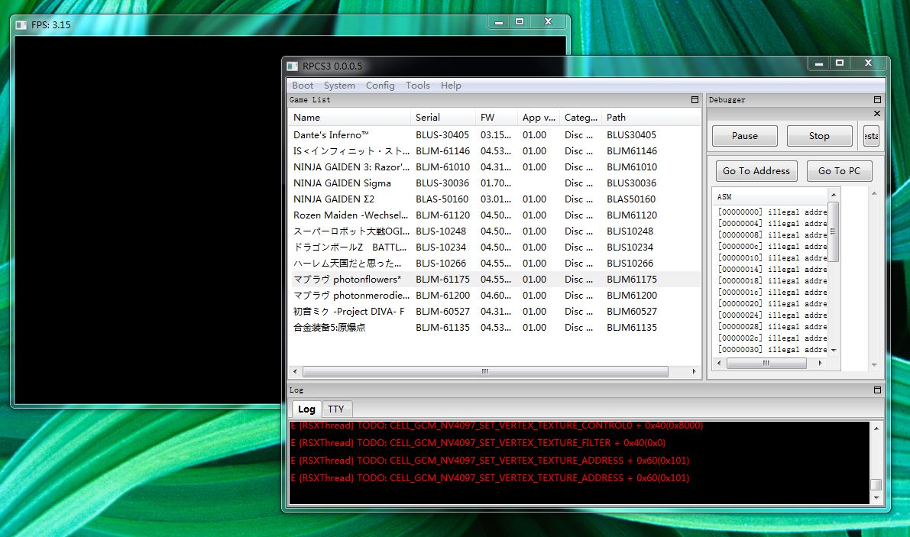Click the Pause button in Debugger

tap(745, 136)
